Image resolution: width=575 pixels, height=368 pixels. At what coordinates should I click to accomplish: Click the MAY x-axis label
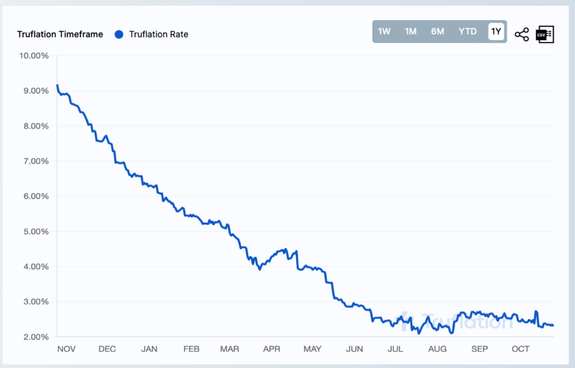(312, 349)
